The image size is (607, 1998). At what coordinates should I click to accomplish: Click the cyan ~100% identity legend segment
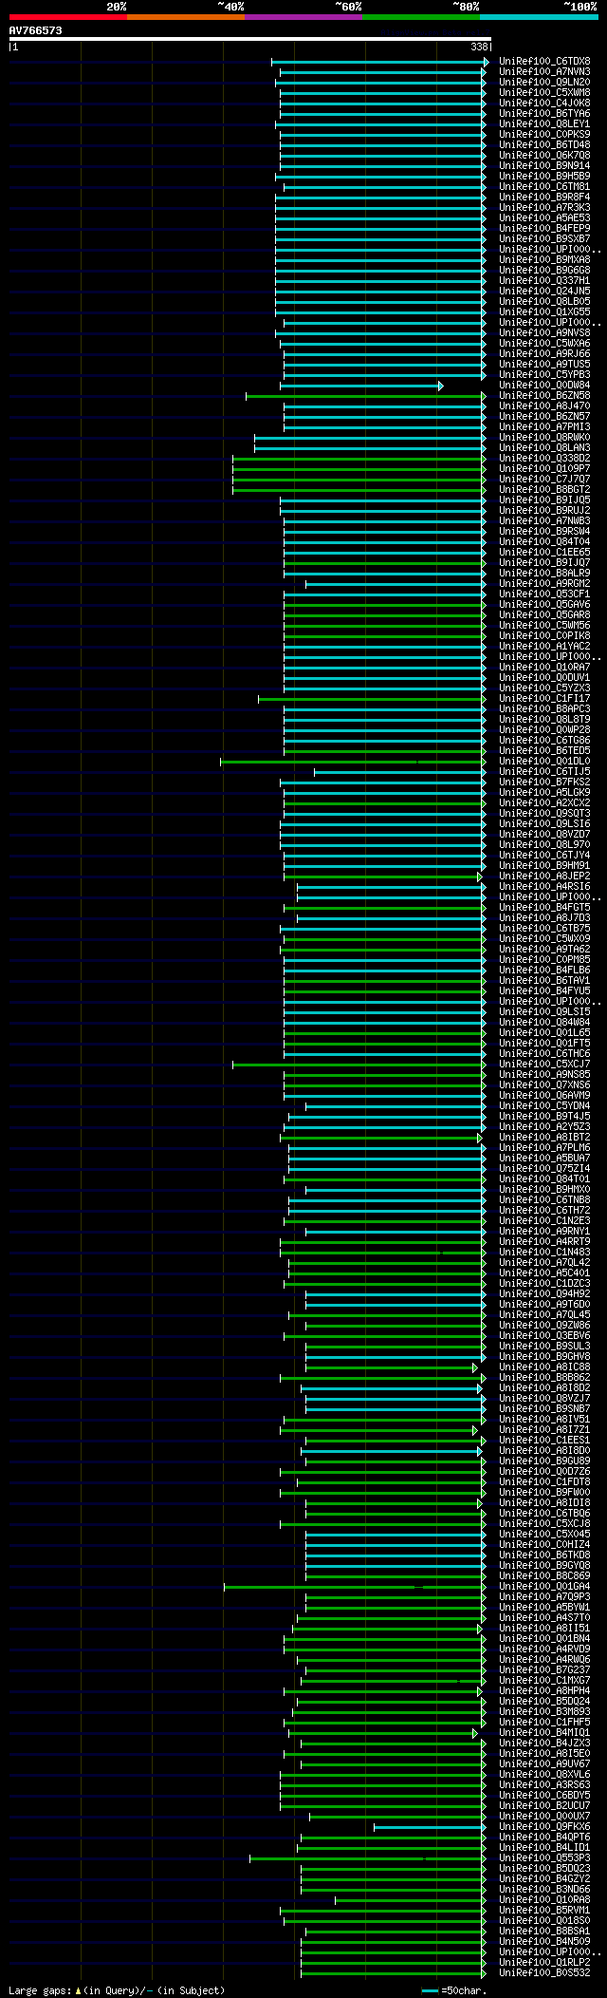539,17
